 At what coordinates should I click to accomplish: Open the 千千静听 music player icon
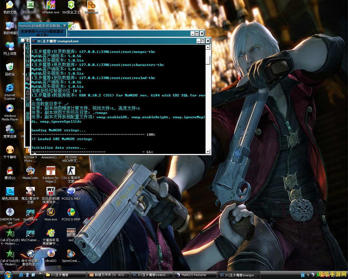pos(10,152)
